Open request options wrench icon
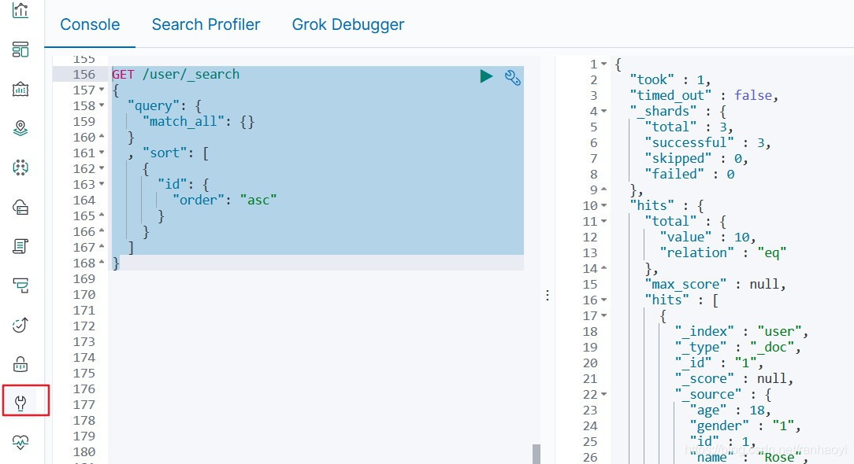854x464 pixels. pyautogui.click(x=513, y=78)
